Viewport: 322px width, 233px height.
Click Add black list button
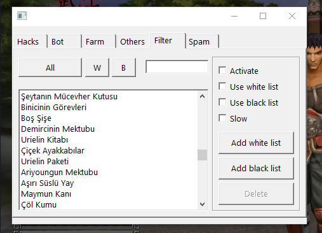tap(256, 168)
